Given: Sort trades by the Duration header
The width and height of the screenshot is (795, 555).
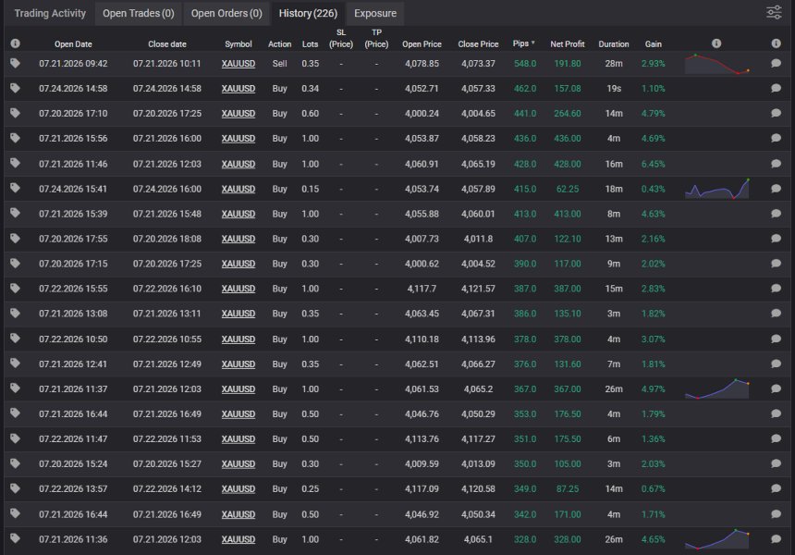Looking at the screenshot, I should (x=614, y=44).
